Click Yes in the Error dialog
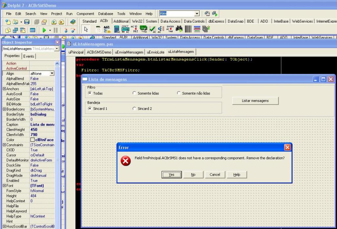The width and height of the screenshot is (337, 229). pyautogui.click(x=171, y=175)
